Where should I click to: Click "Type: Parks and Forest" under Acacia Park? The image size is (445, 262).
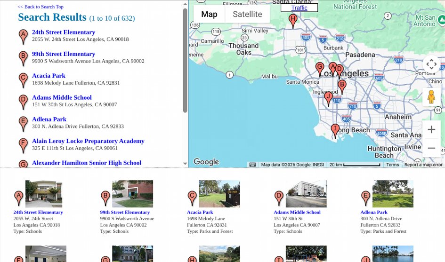click(x=210, y=231)
